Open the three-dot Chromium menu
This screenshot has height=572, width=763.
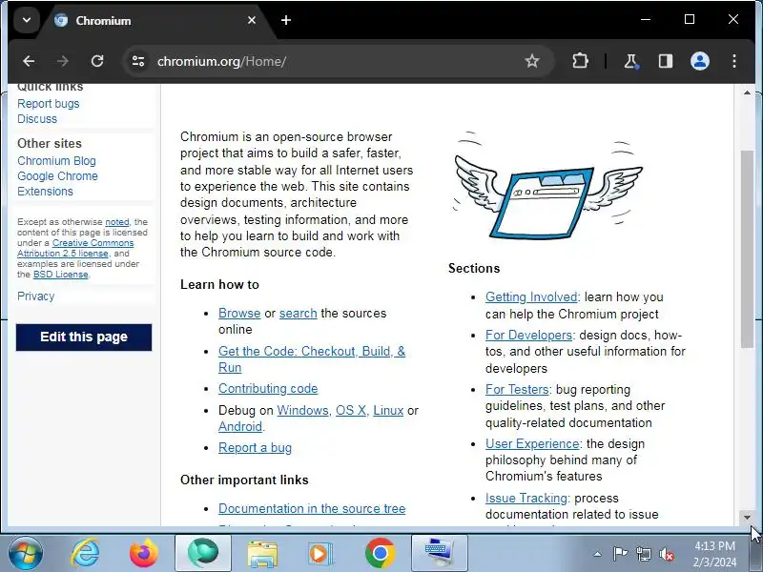(x=734, y=61)
